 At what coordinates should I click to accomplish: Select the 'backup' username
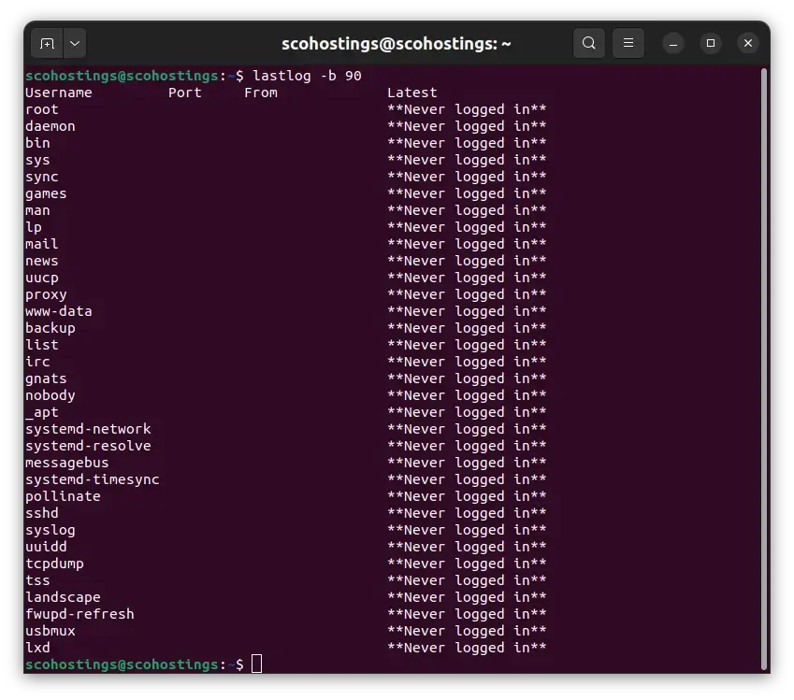click(x=51, y=328)
